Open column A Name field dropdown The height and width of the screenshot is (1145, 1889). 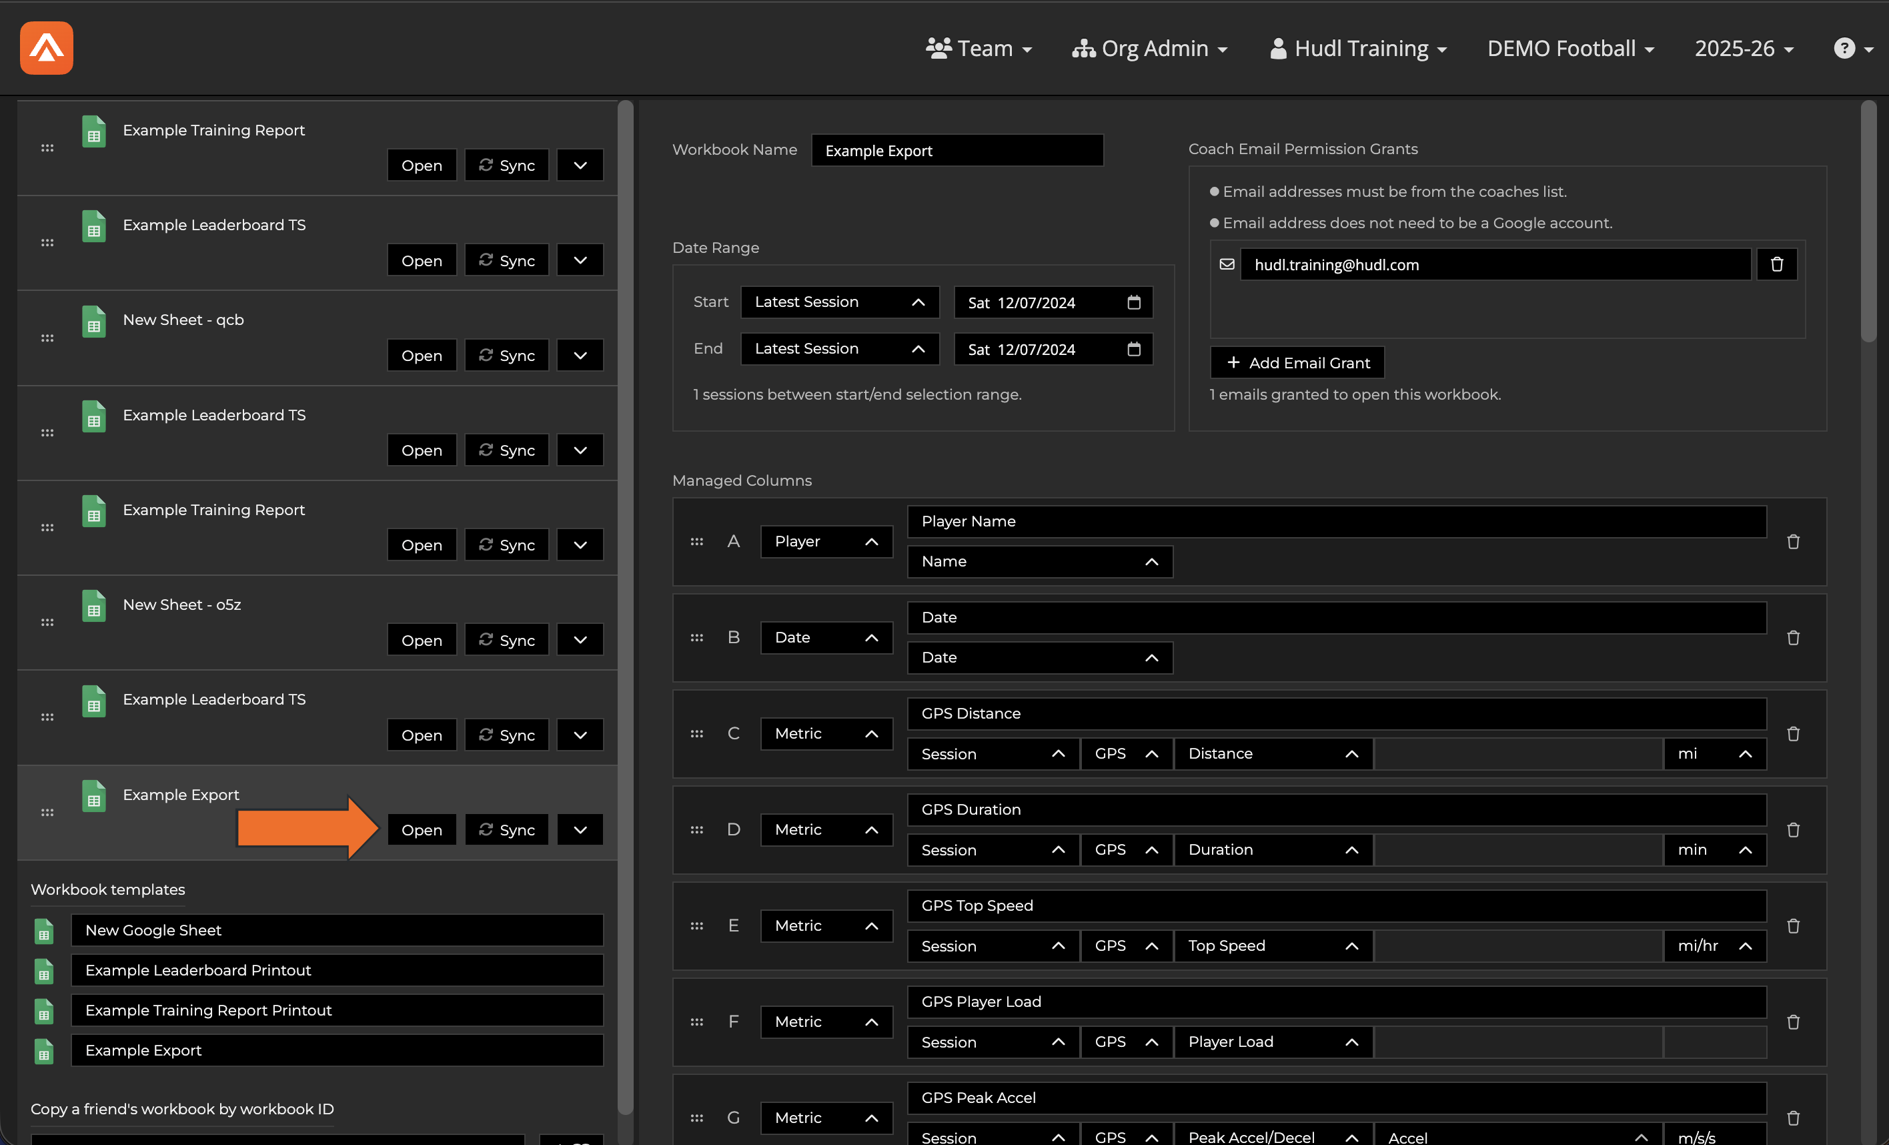pos(1040,561)
